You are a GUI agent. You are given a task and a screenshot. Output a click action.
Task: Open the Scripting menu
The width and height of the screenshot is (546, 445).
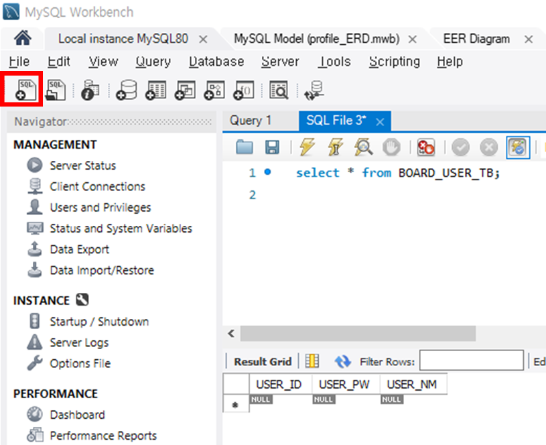(x=395, y=62)
